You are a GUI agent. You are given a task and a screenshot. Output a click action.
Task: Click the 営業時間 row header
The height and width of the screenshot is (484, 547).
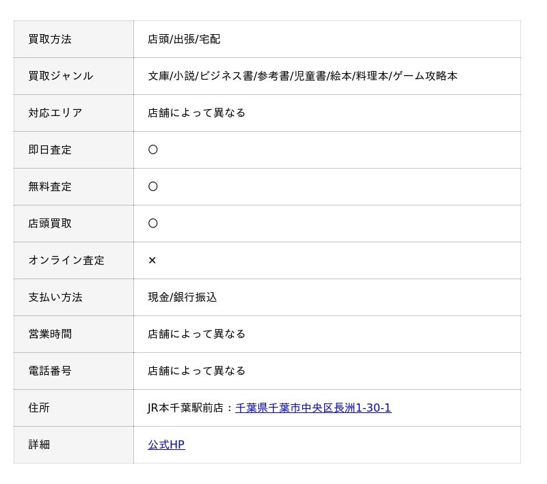[50, 334]
